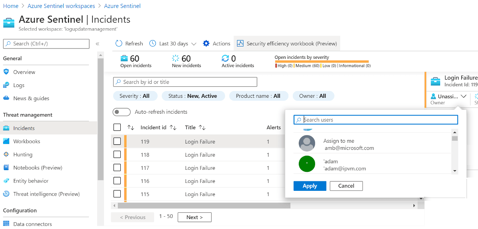Click the Refresh icon
This screenshot has height=229, width=478.
[119, 43]
